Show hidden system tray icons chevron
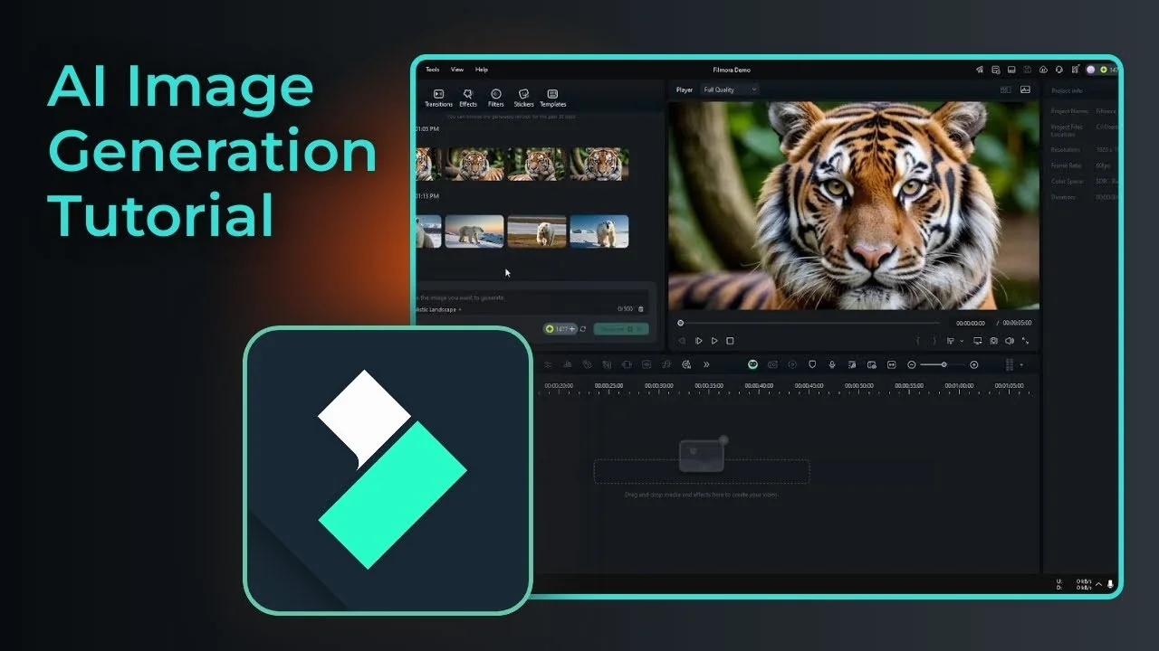 (1099, 584)
